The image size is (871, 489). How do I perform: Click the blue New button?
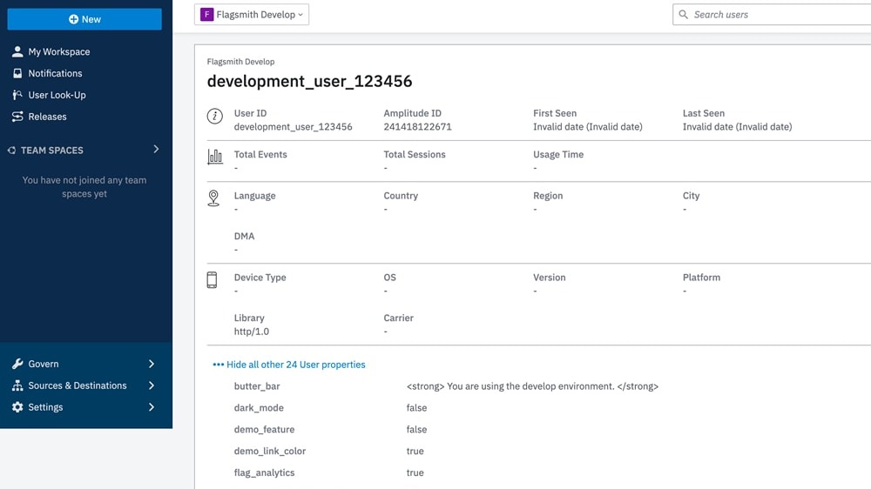coord(84,19)
